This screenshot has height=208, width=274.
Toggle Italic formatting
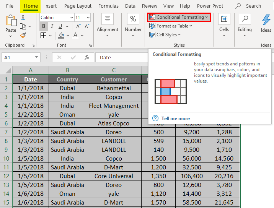(x=52, y=26)
